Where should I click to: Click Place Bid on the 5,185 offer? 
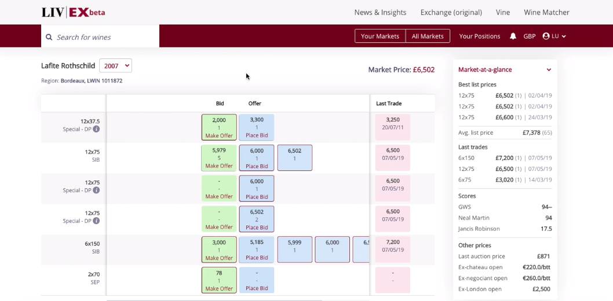click(257, 258)
